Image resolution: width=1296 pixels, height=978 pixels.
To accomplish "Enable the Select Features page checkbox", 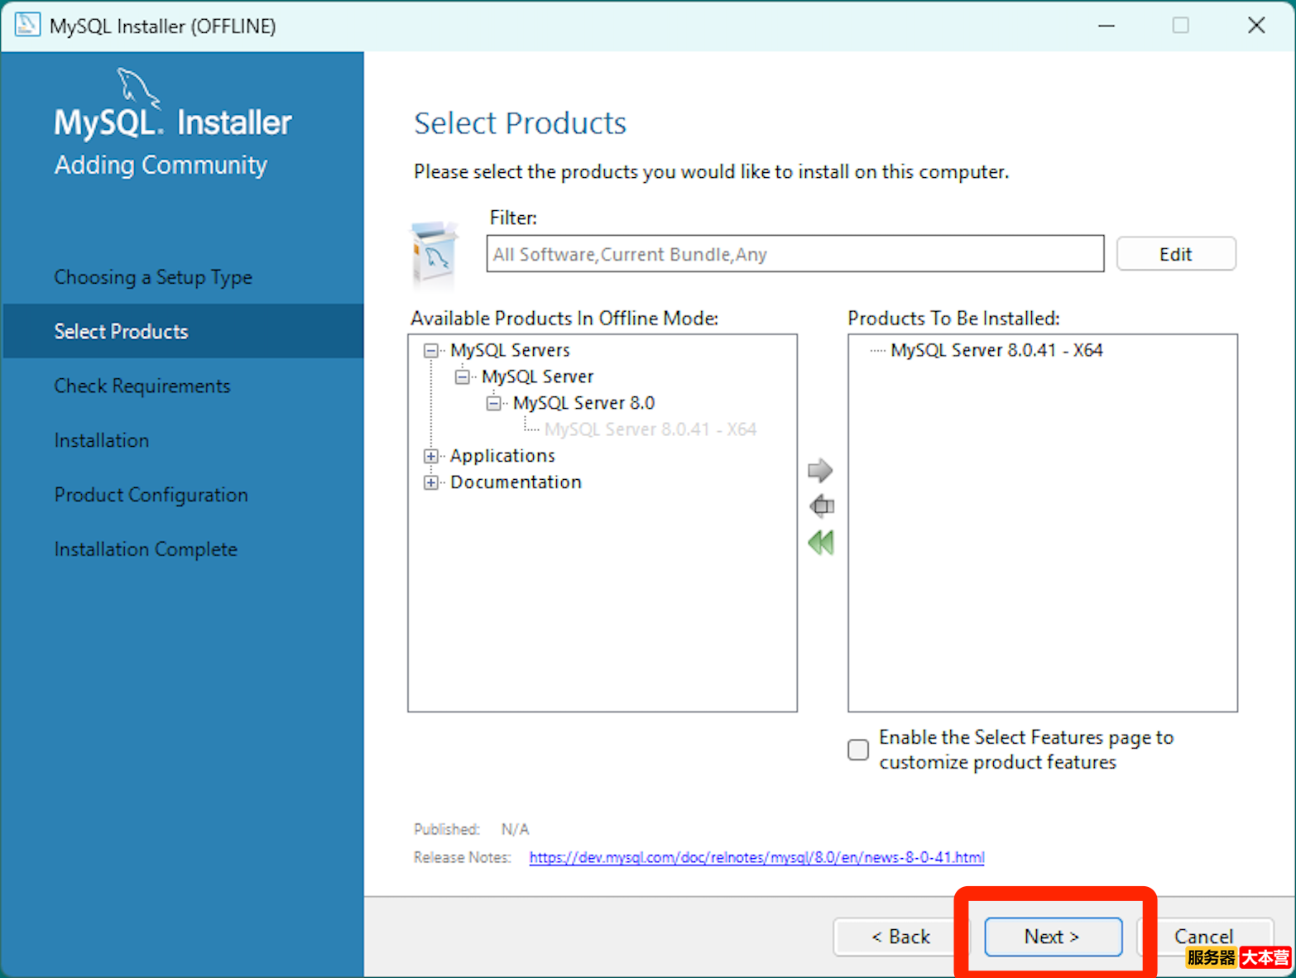I will [x=858, y=750].
